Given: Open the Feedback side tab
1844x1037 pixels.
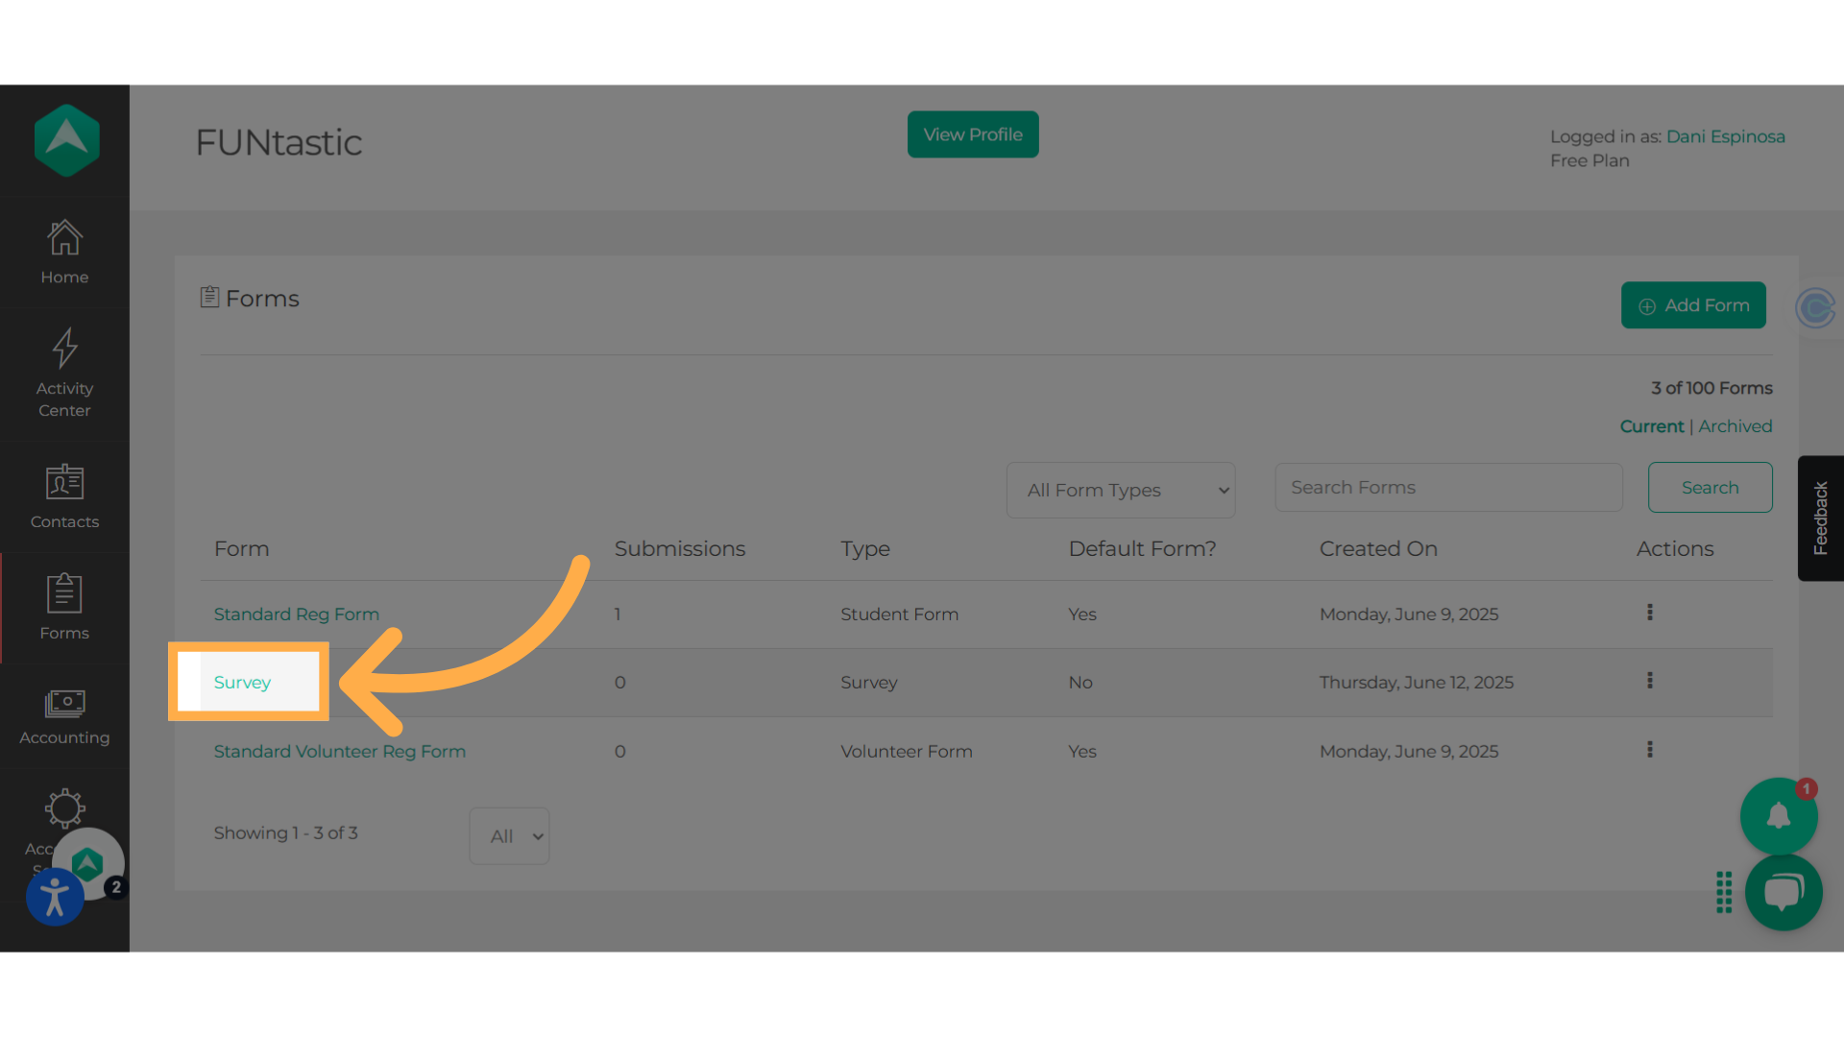Looking at the screenshot, I should (x=1820, y=518).
